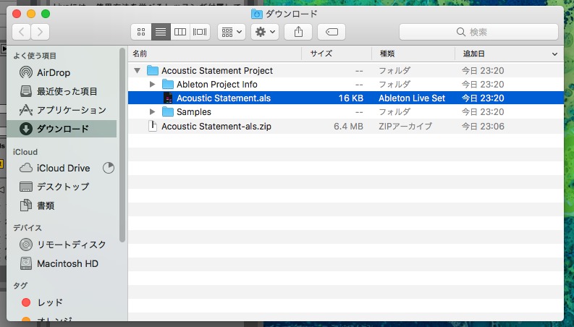This screenshot has width=574, height=327.
Task: Select the Ableton Project Info folder
Action: coord(345,85)
